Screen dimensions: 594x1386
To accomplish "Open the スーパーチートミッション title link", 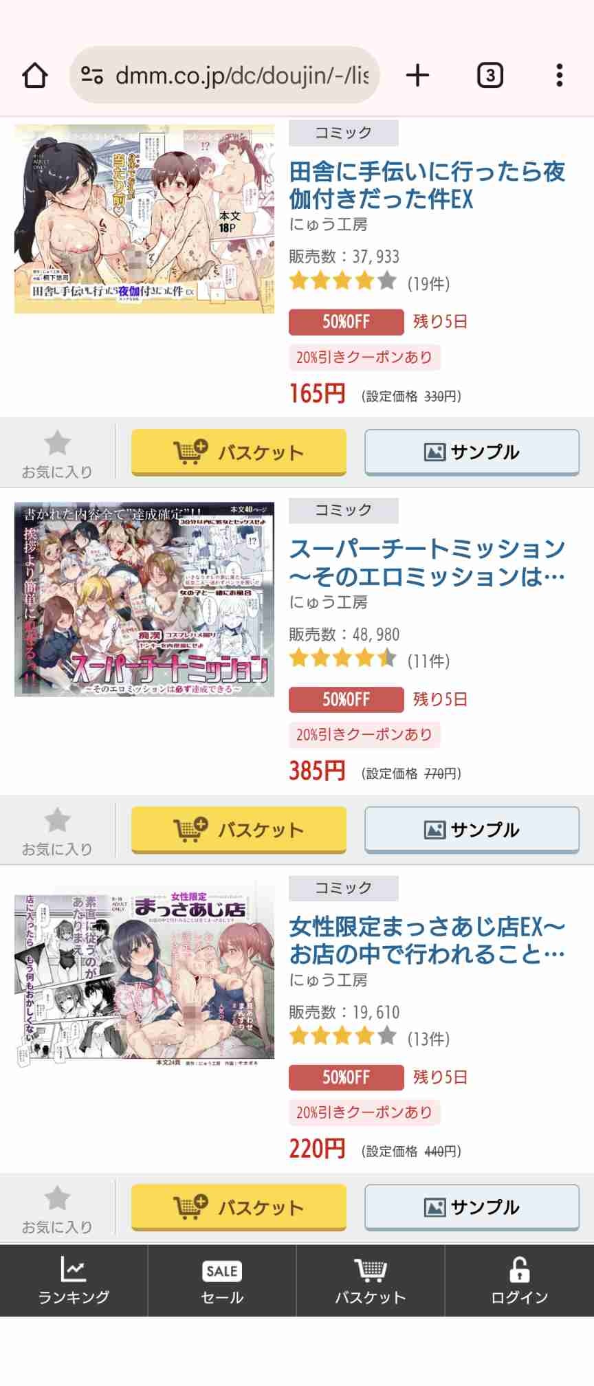I will coord(427,562).
